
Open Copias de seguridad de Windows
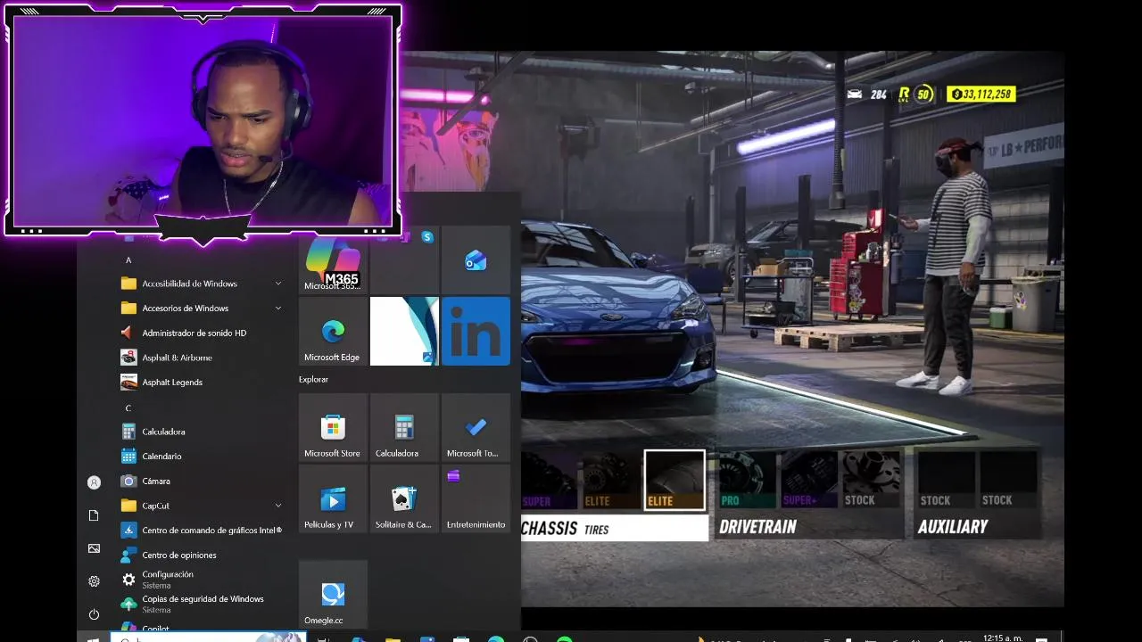click(x=203, y=604)
